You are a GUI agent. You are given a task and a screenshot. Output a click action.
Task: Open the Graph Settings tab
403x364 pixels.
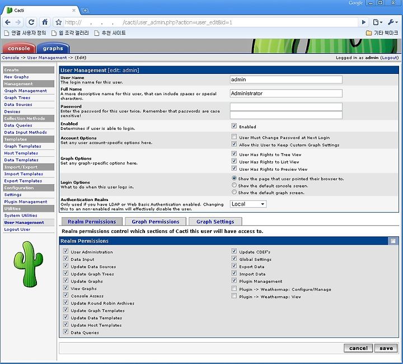coord(215,222)
